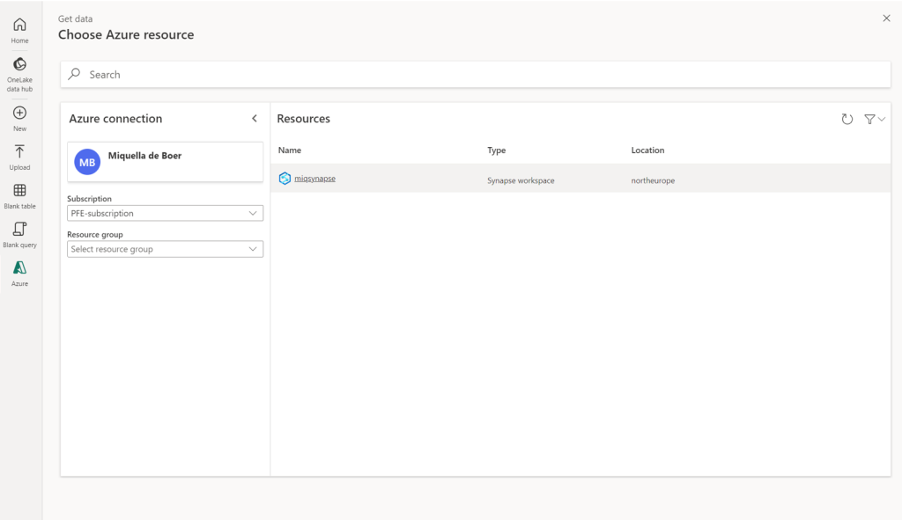Click the Synapse workspace icon beside miqsynapse
The image size is (902, 520).
click(x=285, y=178)
